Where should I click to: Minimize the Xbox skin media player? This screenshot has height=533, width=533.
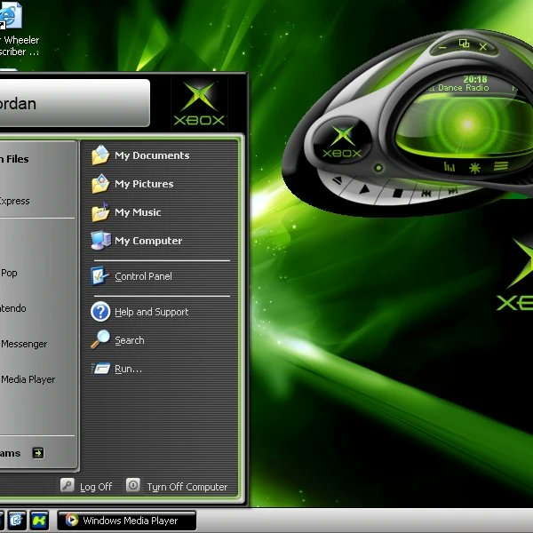pos(442,48)
